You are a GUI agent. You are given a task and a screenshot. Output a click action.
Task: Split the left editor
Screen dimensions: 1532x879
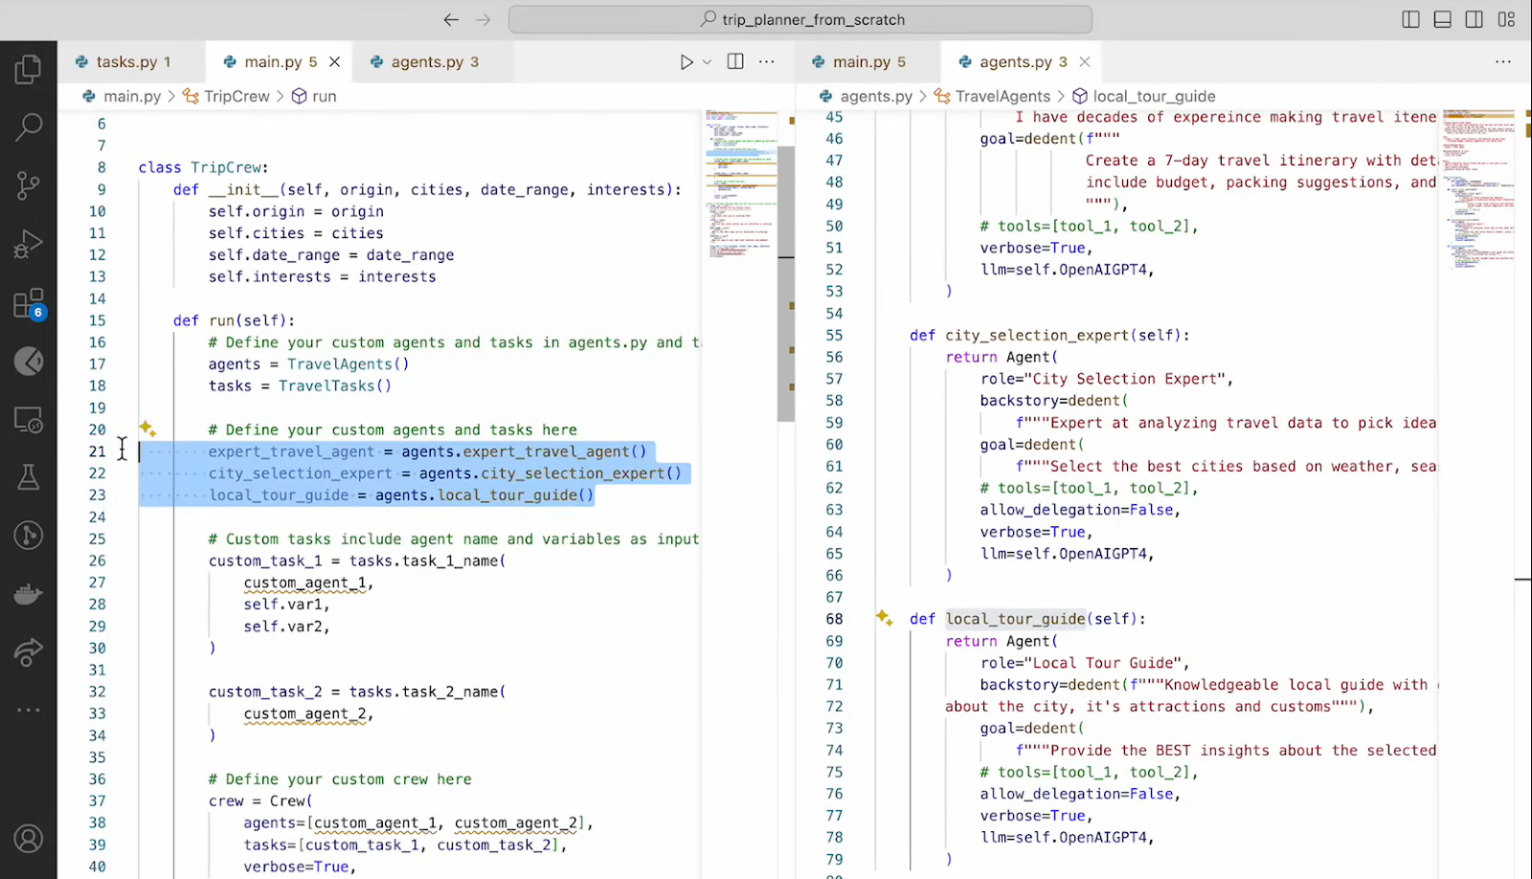[x=735, y=61]
